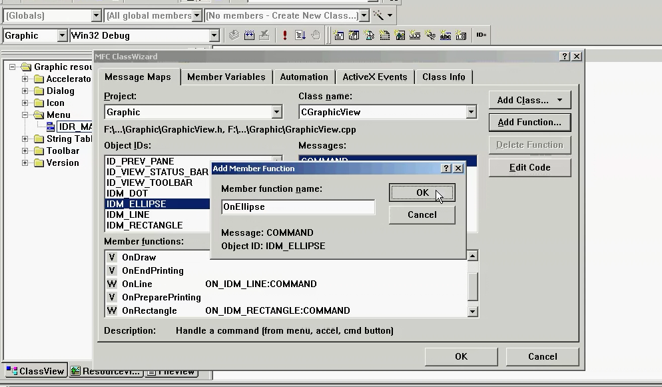Open the Win32 Debug configuration dropdown
The height and width of the screenshot is (387, 662).
click(x=214, y=35)
